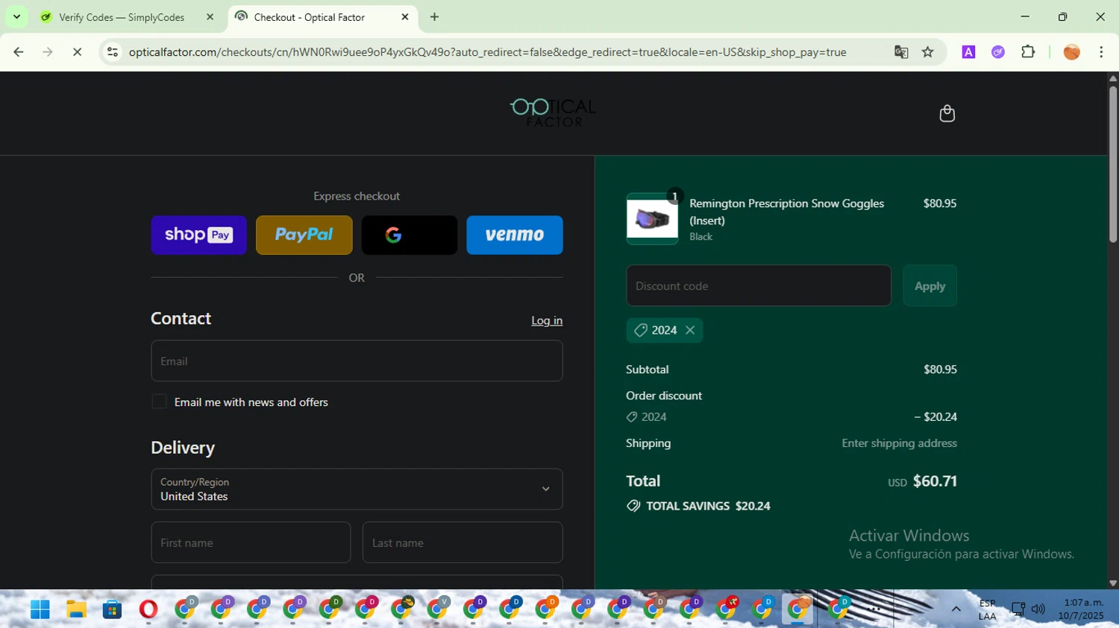Open the Windows Start menu
This screenshot has height=628, width=1119.
click(40, 609)
